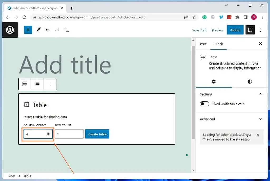This screenshot has height=181, width=270.
Task: Click the editor scrollbar down arrow
Action: click(193, 170)
